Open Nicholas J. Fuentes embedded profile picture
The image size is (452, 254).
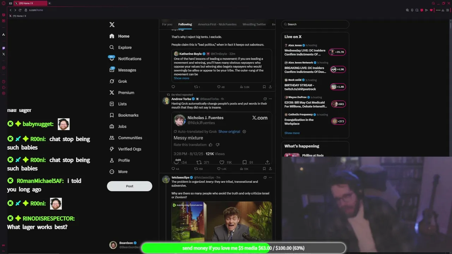coord(179,120)
